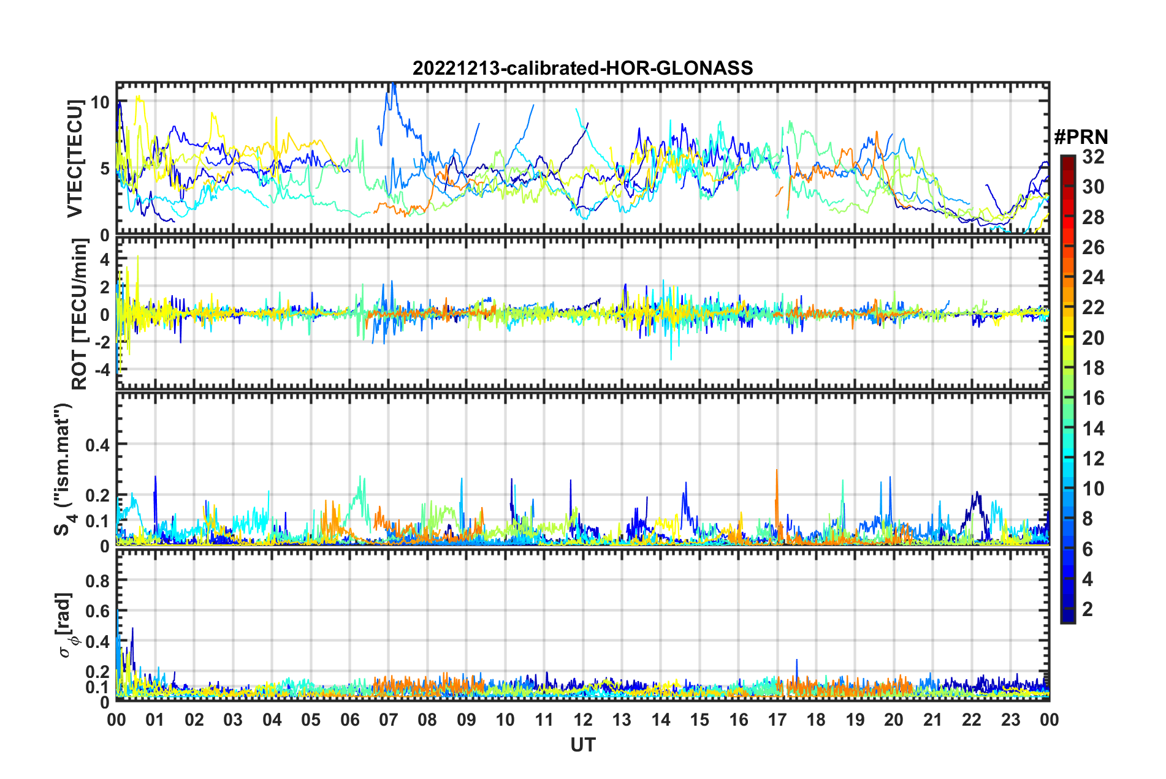This screenshot has width=1166, height=779.
Task: Click the VTEC[TECU] y-axis label
Action: 75,159
